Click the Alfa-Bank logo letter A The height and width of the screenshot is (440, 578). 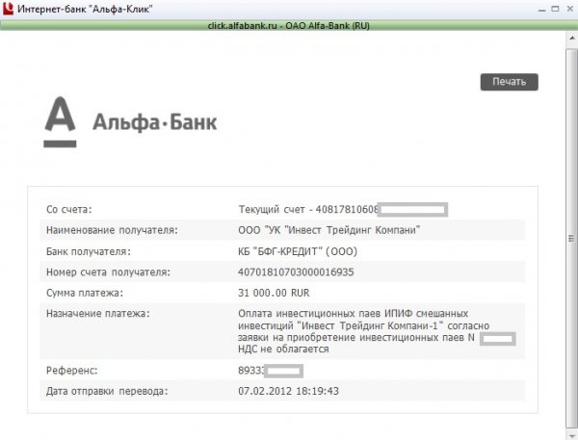(60, 122)
